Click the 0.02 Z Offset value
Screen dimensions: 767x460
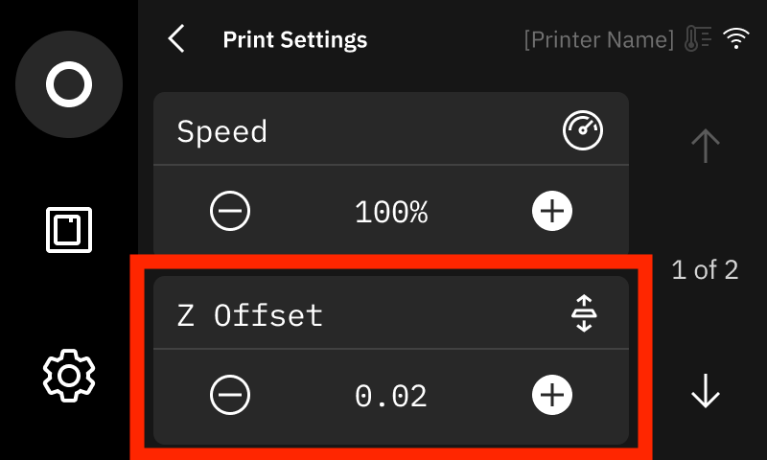[x=391, y=395]
